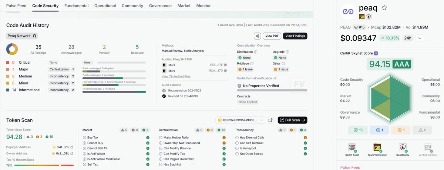
Task: Switch to the Fundamental tab
Action: 76,6
